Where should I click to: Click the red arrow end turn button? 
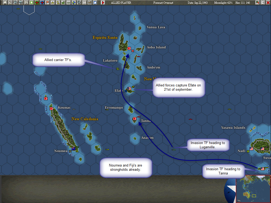(103, 3)
